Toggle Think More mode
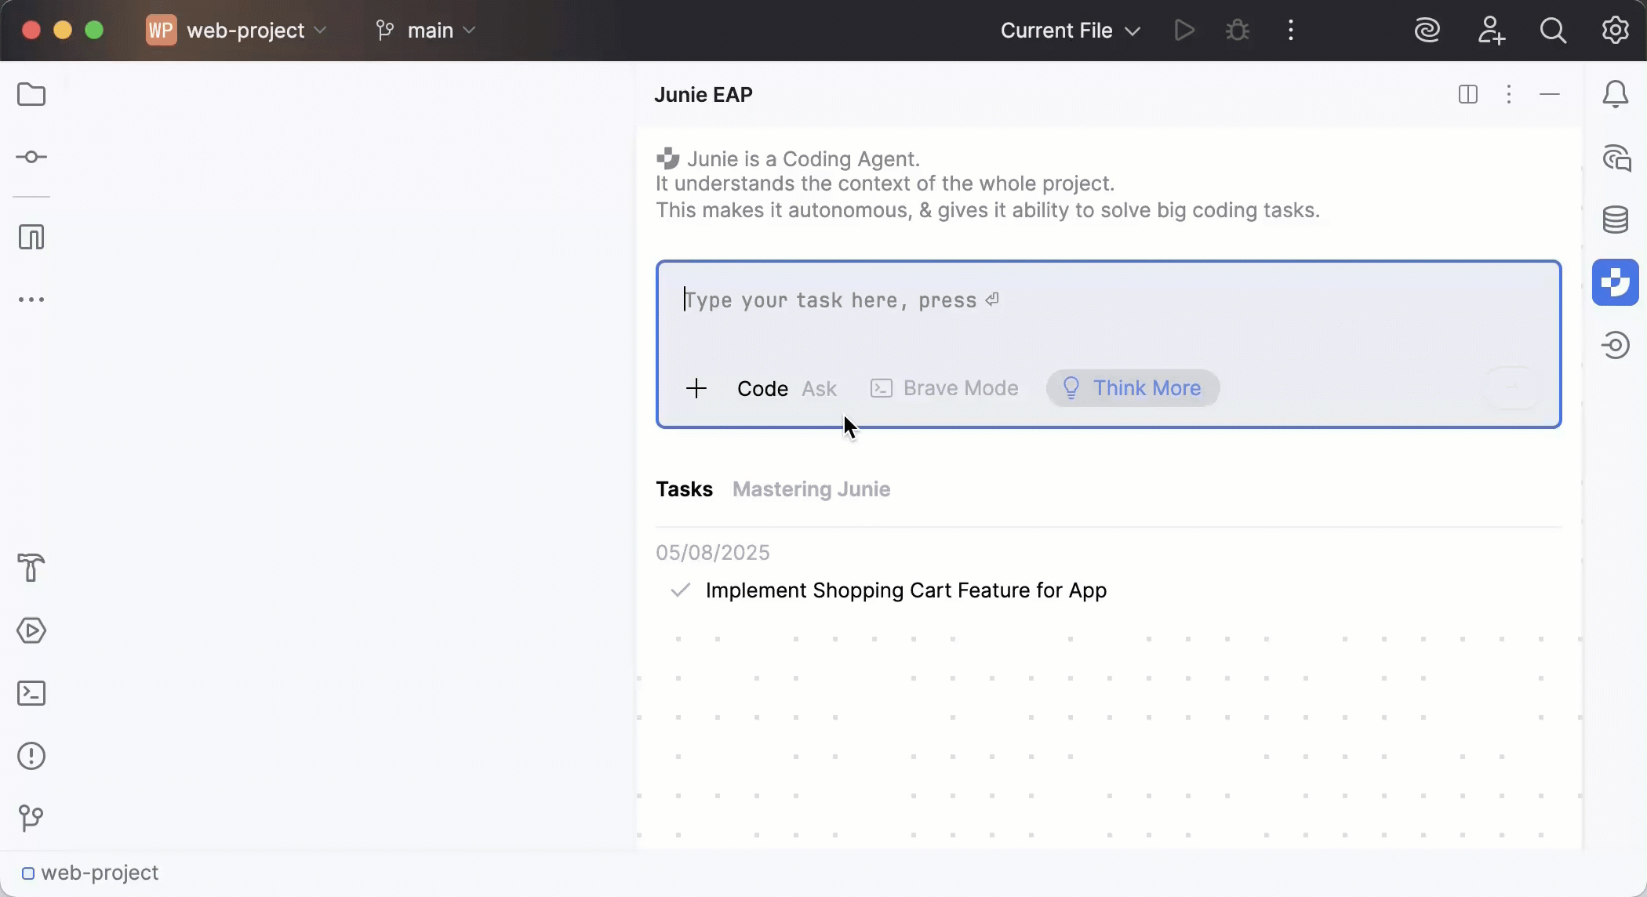1647x897 pixels. pyautogui.click(x=1132, y=388)
